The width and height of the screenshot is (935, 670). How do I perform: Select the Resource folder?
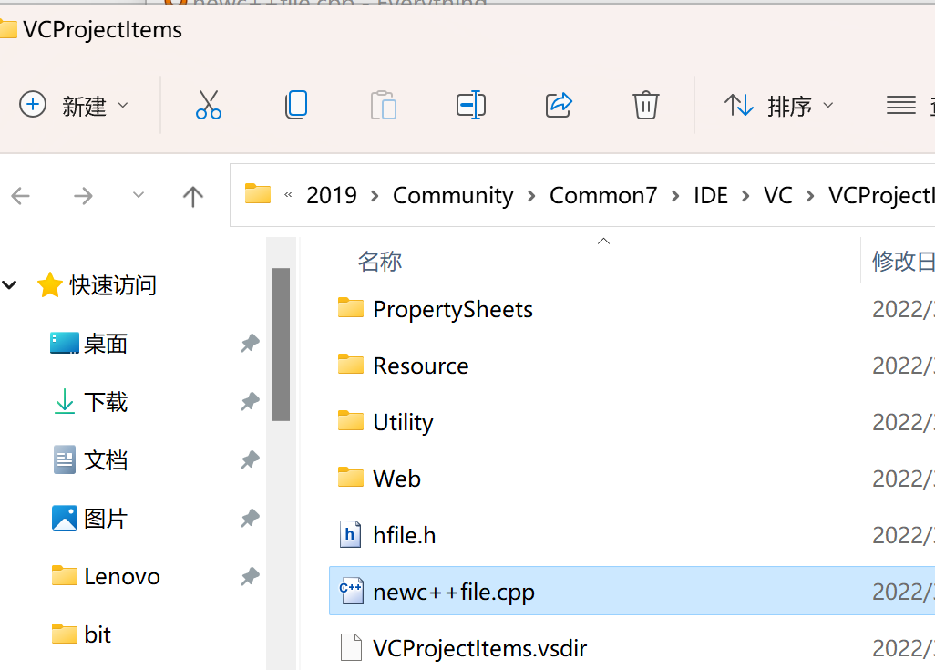[421, 366]
